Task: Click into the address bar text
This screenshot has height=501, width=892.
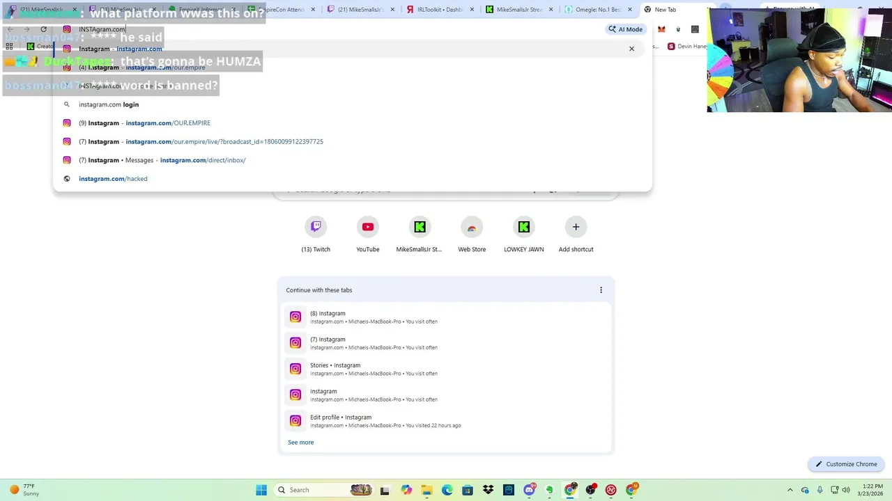Action: point(102,29)
